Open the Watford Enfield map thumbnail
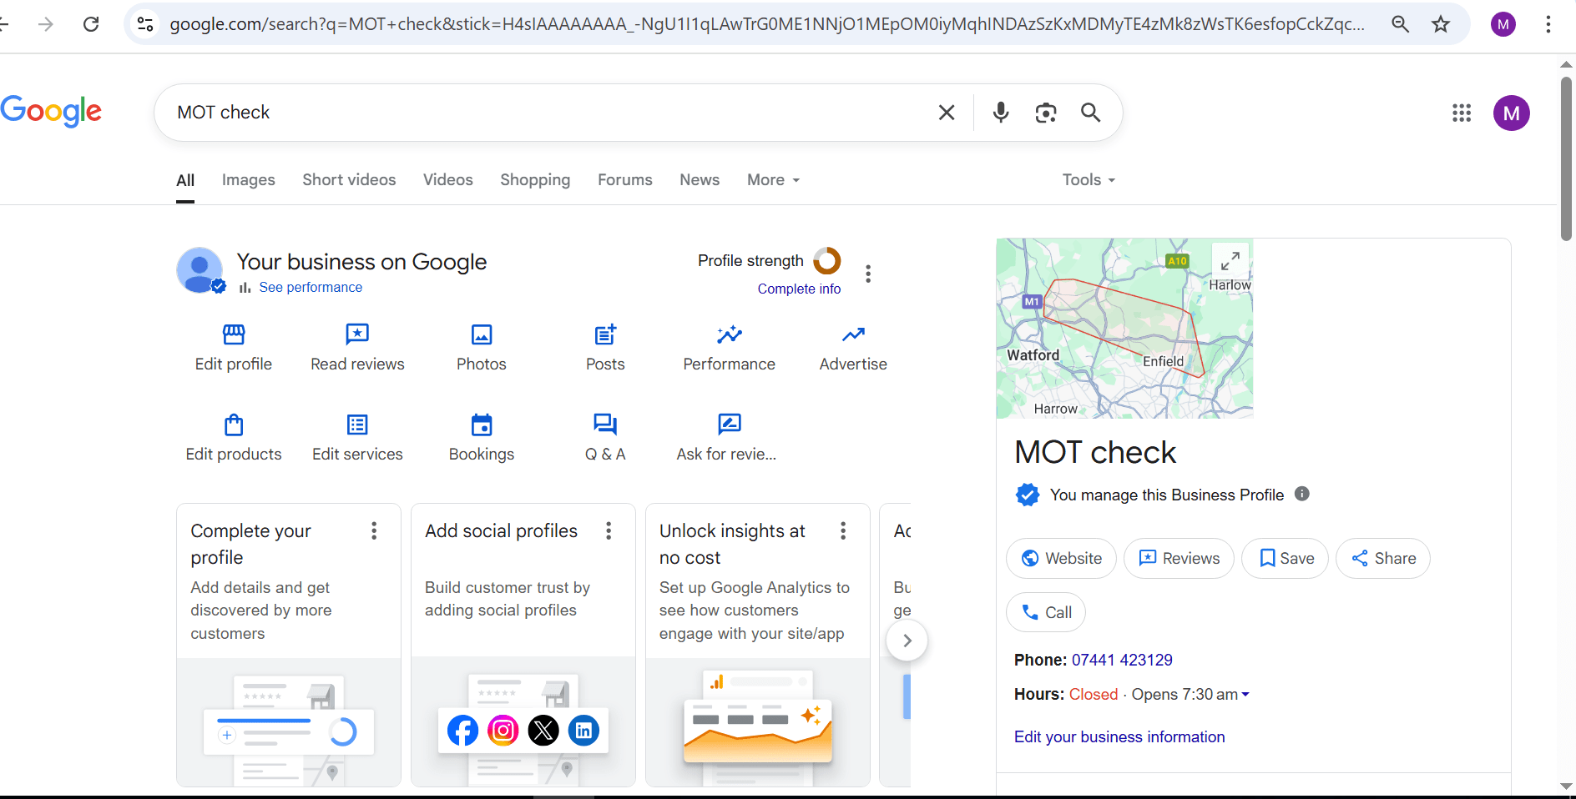1576x799 pixels. [1124, 329]
